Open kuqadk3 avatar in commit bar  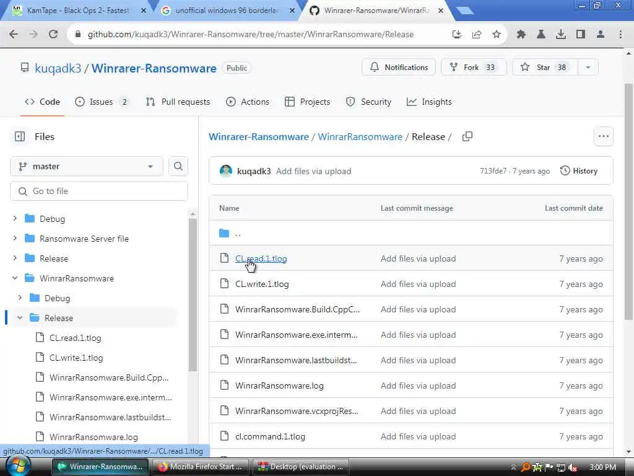coord(225,171)
